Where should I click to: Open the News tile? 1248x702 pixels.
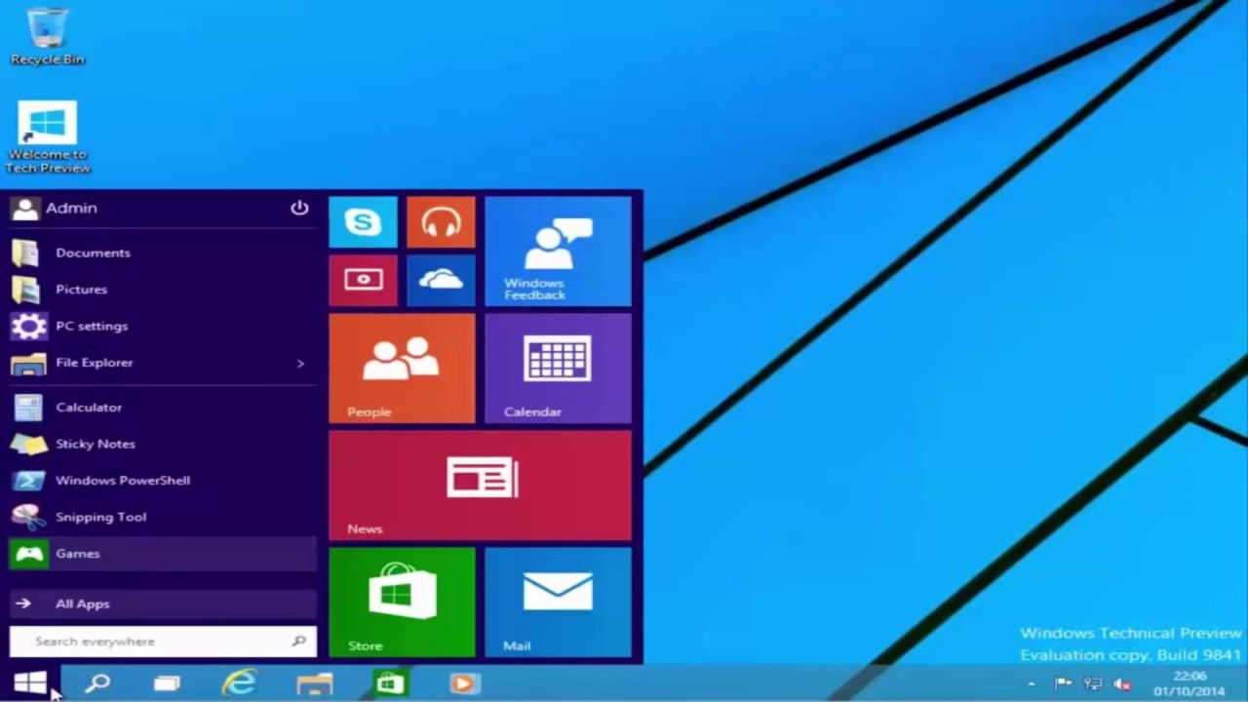480,485
